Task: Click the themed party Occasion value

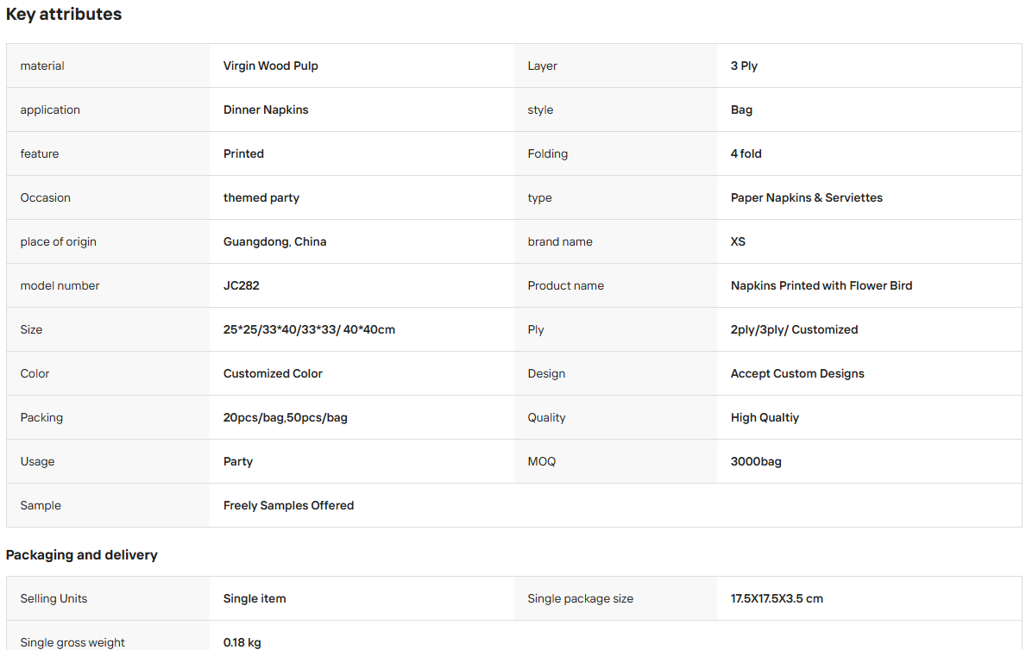Action: click(x=261, y=197)
